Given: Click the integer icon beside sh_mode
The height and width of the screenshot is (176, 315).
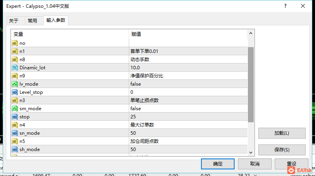Looking at the screenshot, I should pyautogui.click(x=15, y=150).
